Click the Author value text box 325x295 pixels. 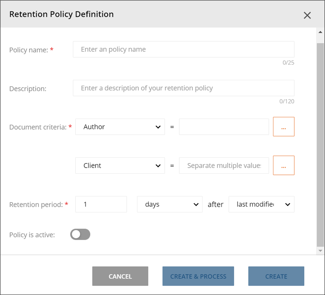tap(224, 127)
